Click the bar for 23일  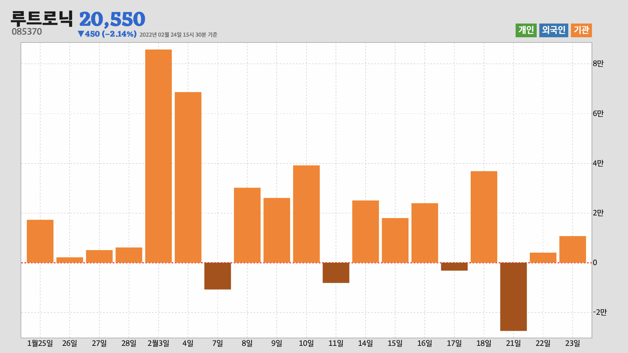573,249
